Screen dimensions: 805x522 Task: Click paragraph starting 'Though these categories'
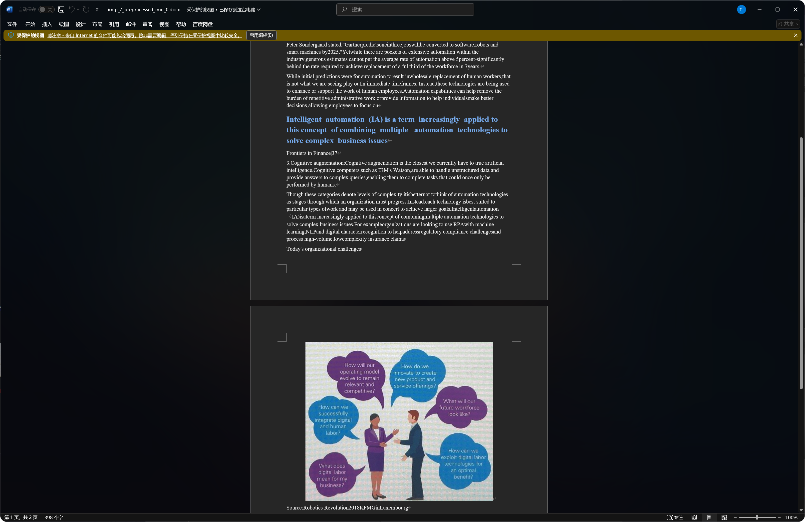point(397,217)
